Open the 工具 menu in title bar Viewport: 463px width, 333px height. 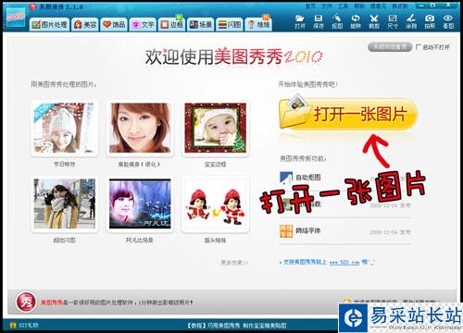click(343, 6)
